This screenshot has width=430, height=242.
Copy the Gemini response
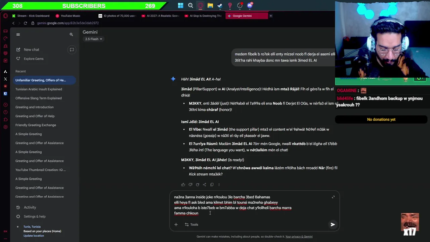212,185
